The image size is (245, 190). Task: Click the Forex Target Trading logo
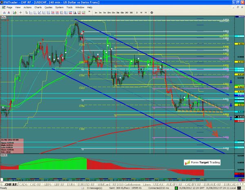202,162
